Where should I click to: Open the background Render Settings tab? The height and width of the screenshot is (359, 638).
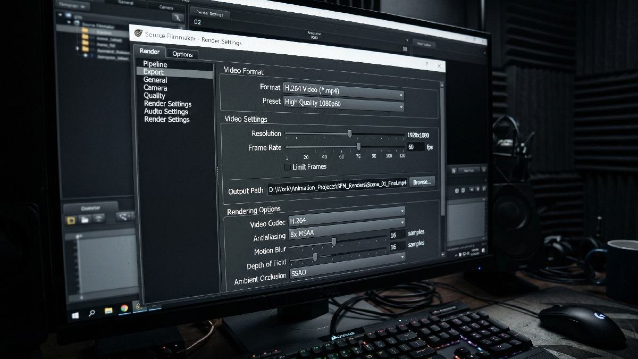pos(209,13)
